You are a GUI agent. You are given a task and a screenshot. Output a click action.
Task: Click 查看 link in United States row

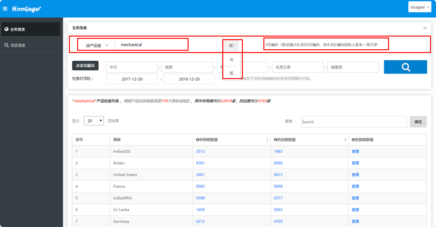[355, 174]
